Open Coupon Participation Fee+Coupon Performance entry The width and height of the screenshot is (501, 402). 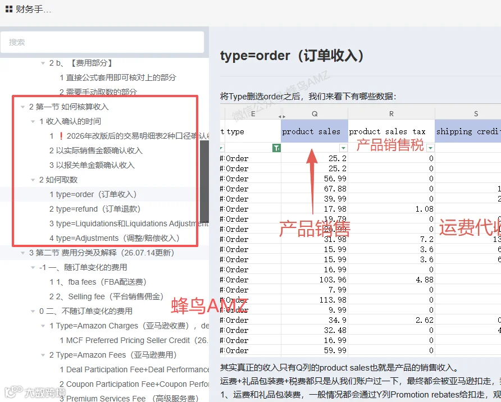pos(134,384)
